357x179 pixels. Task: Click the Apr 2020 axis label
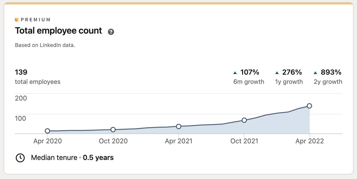48,141
